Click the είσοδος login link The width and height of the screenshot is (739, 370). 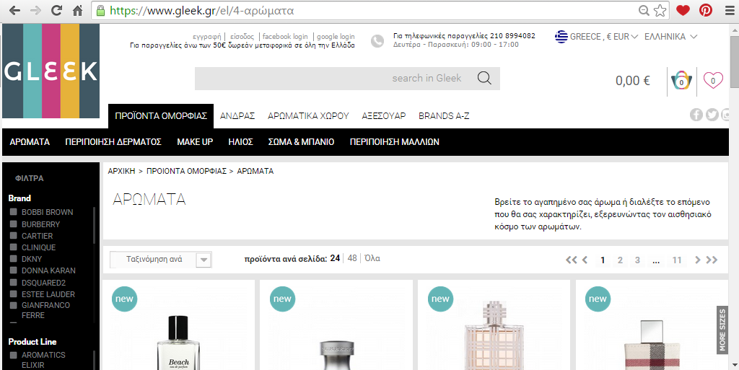click(x=242, y=36)
